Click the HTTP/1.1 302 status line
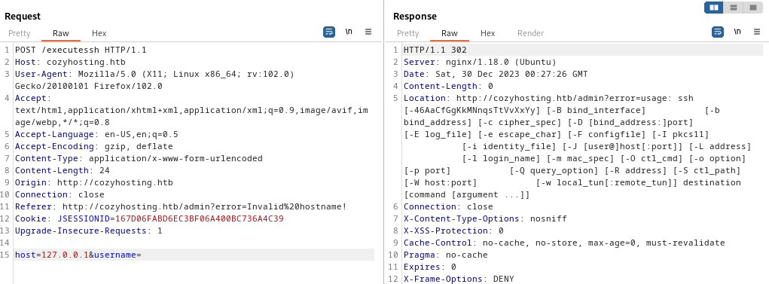Screen dimensions: 769x284 click(435, 50)
